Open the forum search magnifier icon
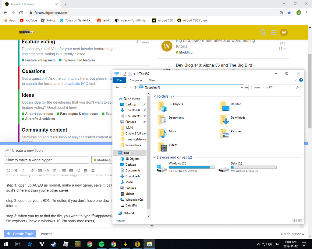The image size is (312, 249). (263, 33)
